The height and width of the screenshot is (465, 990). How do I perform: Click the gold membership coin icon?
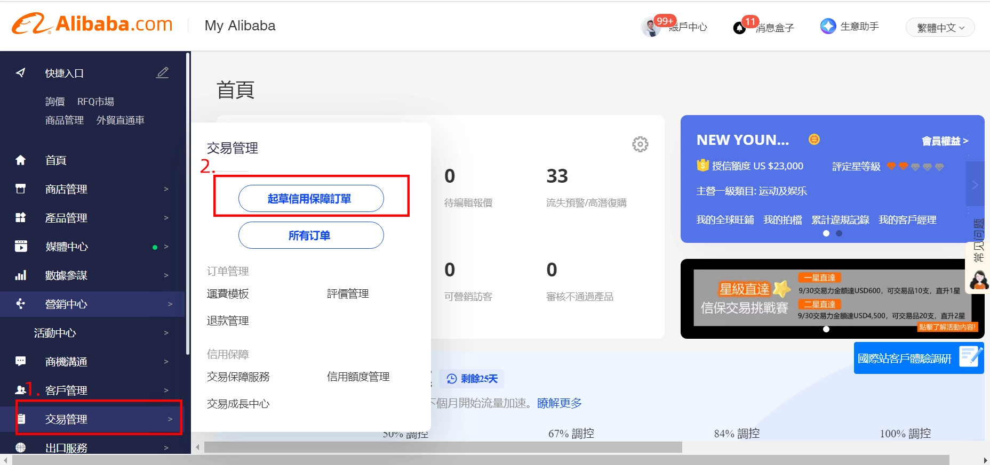(814, 140)
